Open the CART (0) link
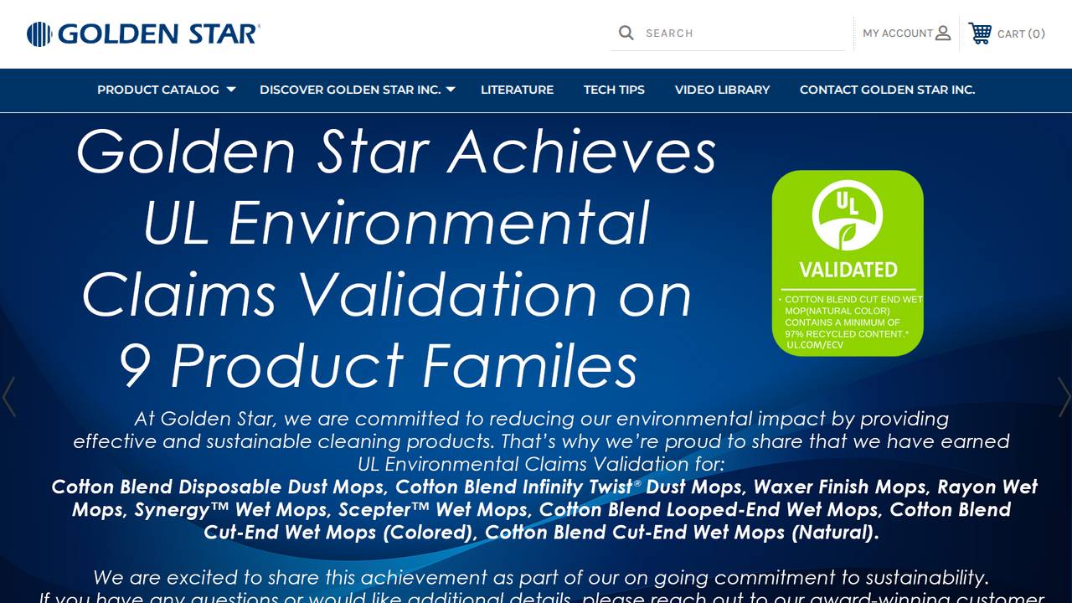This screenshot has height=603, width=1072. (x=1019, y=34)
